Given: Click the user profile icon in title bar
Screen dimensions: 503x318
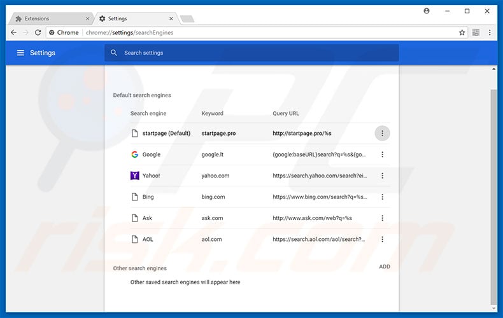Looking at the screenshot, I should pos(426,11).
